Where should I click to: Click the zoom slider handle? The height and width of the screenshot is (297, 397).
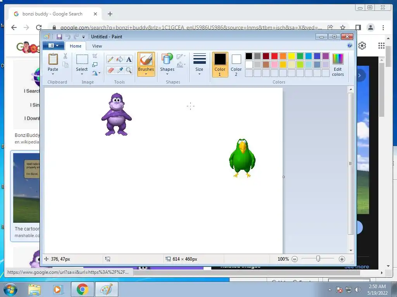point(318,259)
